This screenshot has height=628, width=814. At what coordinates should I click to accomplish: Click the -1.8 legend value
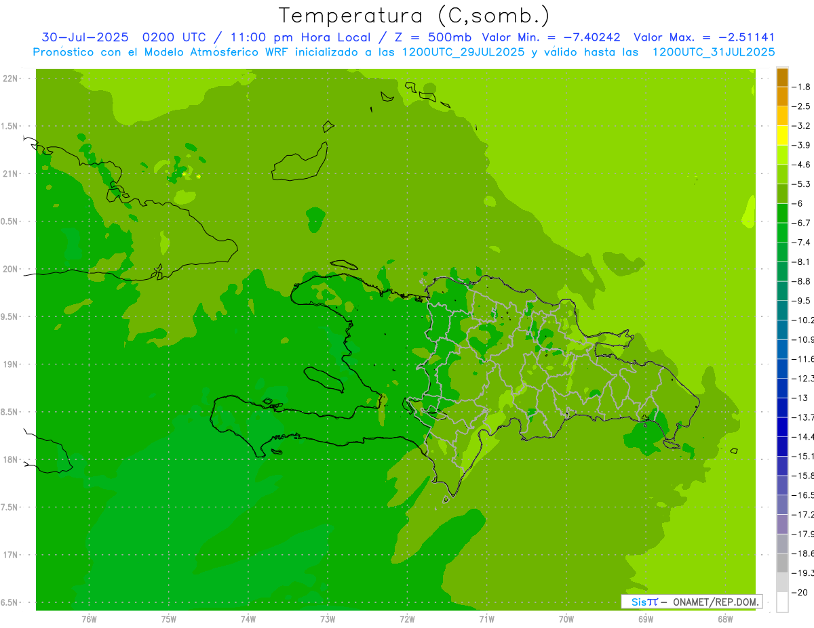[x=802, y=87]
